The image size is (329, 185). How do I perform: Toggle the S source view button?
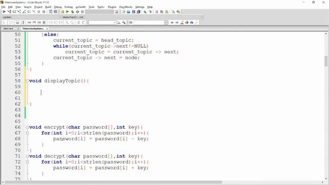79,23
